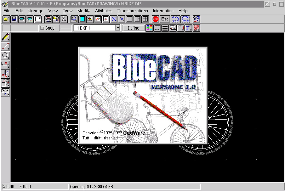Click the stacked layers icon in the toolbar

click(48, 19)
